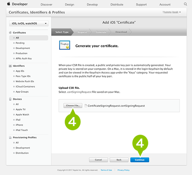
Task: Open the Terms of Use link
Action: pyautogui.click(x=106, y=170)
